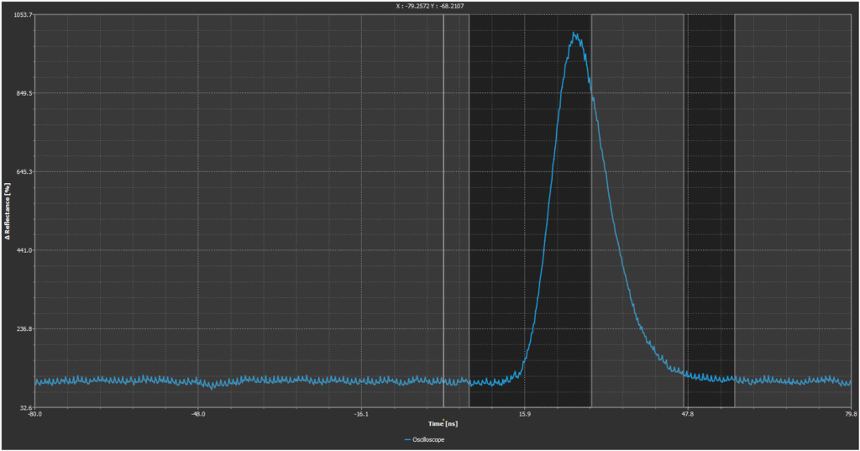Viewport: 860px width, 451px height.
Task: Click the wide dark shaded region around the pulse
Action: point(504,210)
